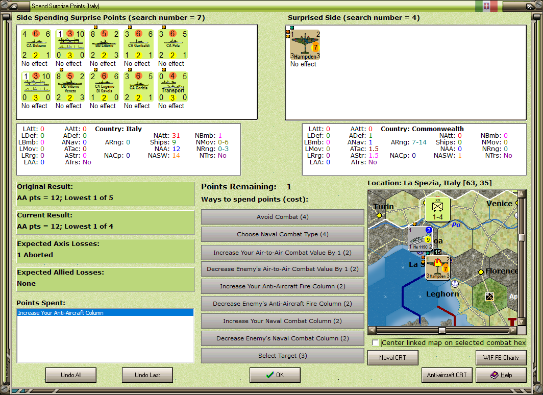543x395 pixels.
Task: Select the BB Vittorio Veneto counter
Action: (70, 87)
